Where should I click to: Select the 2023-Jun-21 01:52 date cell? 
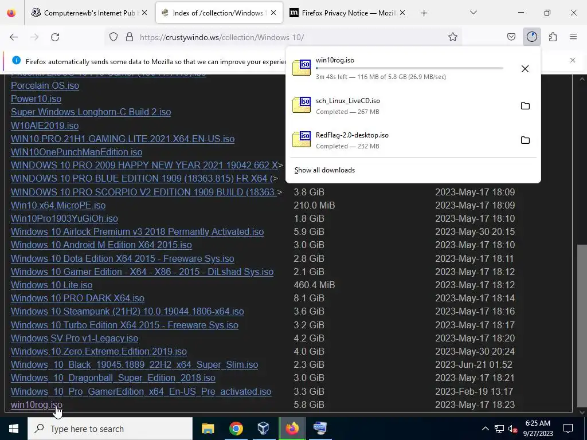point(473,365)
